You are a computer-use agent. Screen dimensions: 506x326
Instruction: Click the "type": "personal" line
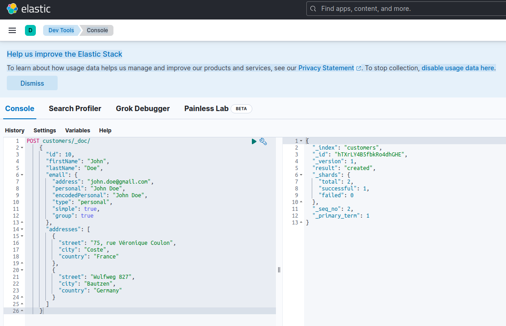click(x=82, y=202)
